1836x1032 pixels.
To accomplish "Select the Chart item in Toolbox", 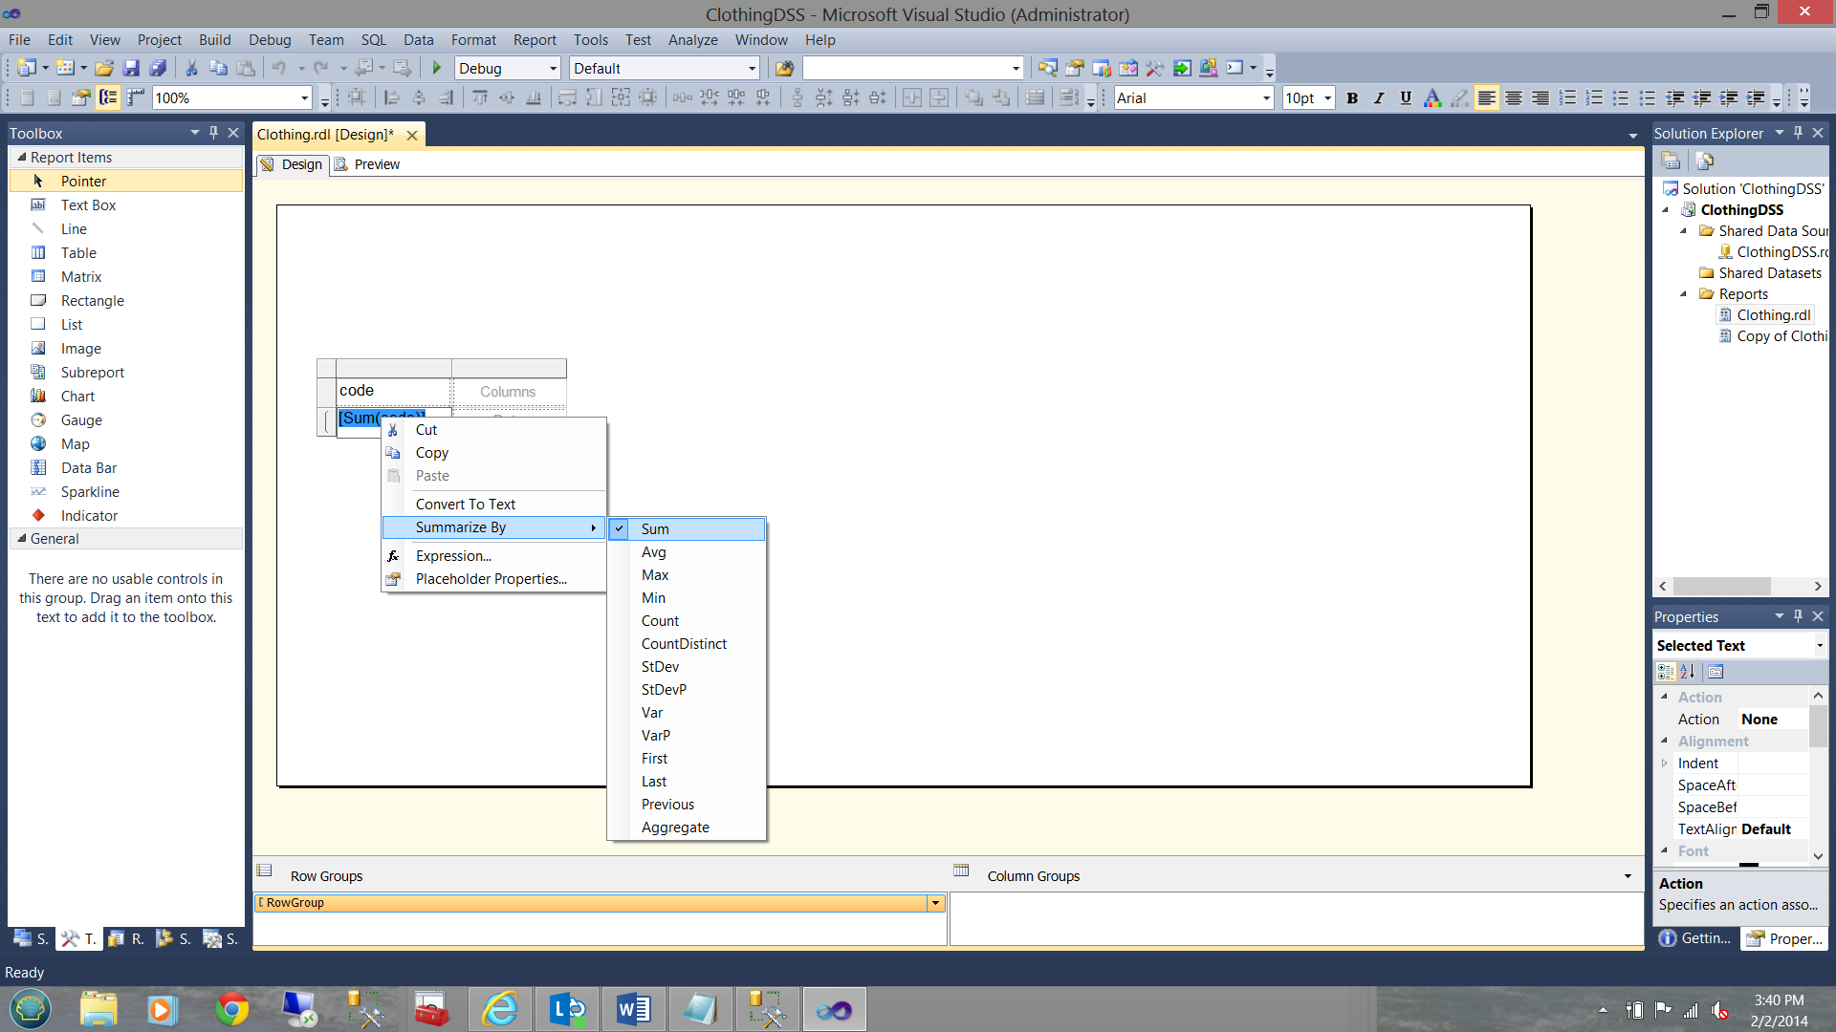I will (77, 397).
